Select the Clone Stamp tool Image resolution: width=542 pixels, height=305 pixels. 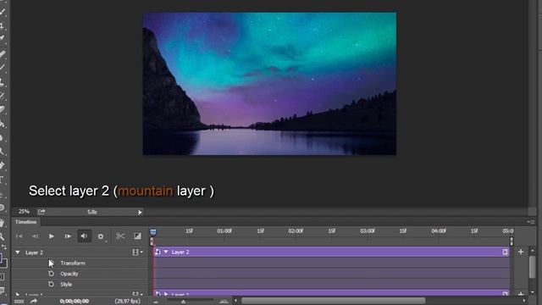click(x=3, y=82)
